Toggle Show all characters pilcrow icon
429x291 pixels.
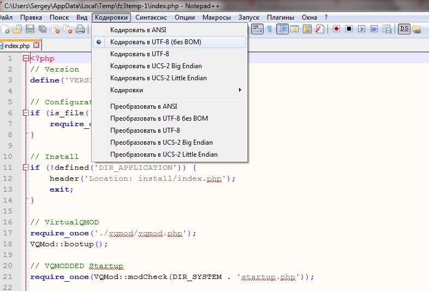[x=270, y=29]
